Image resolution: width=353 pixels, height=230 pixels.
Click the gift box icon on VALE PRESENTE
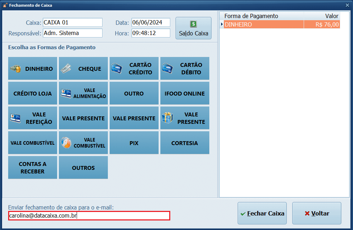tap(167, 118)
